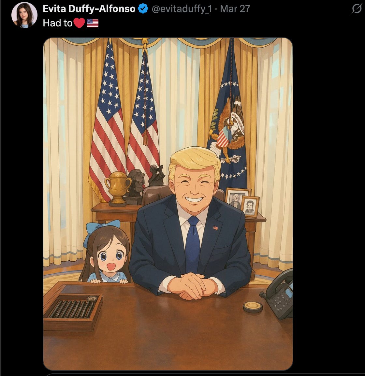Click the flag lapel pin on the suit
This screenshot has height=376, width=365.
click(x=216, y=228)
